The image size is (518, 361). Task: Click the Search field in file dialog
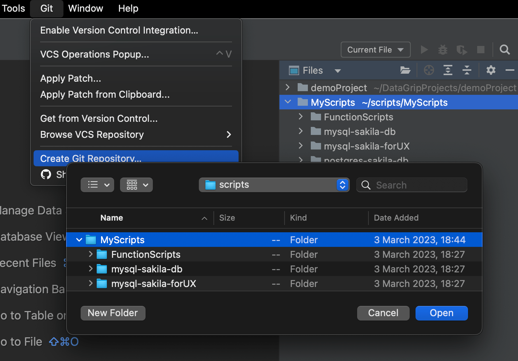tap(412, 185)
